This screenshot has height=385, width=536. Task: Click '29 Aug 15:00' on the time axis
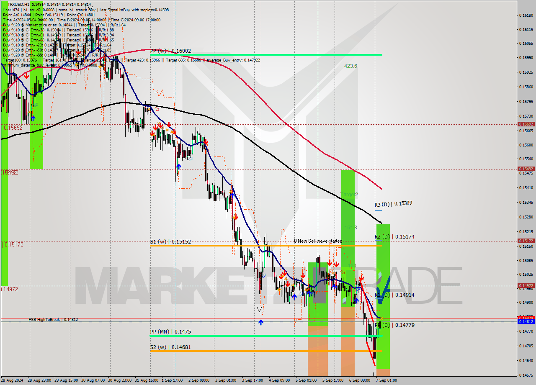pyautogui.click(x=67, y=380)
